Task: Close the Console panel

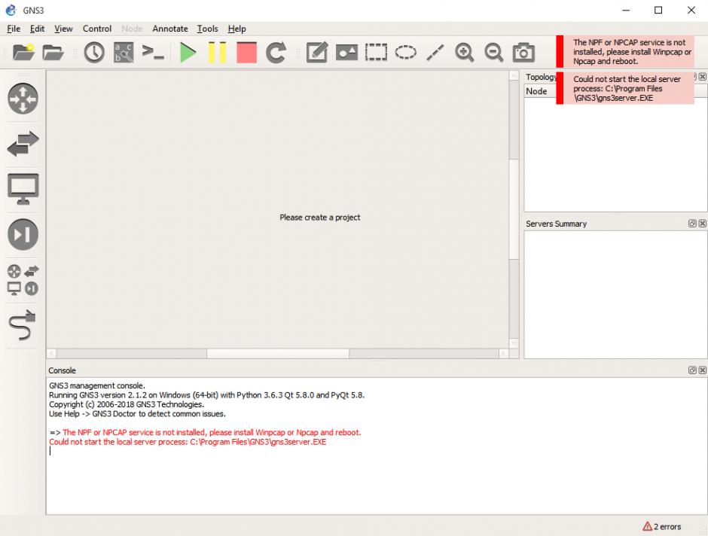Action: (x=703, y=370)
